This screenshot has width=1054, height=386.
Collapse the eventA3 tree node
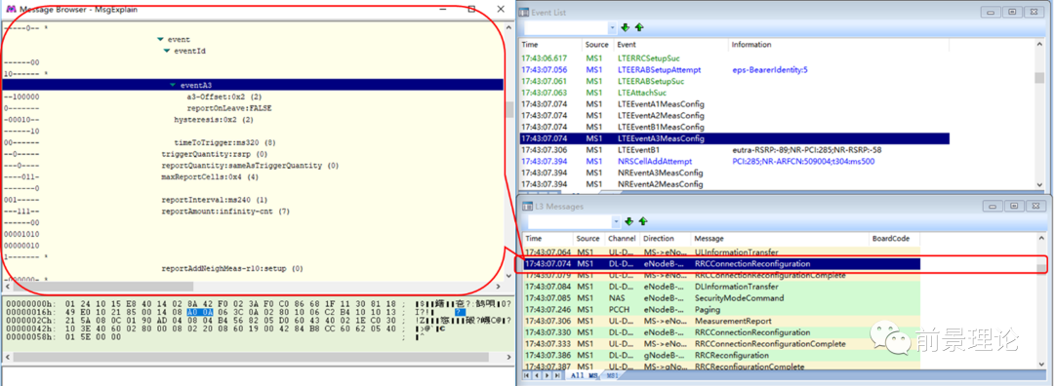173,85
